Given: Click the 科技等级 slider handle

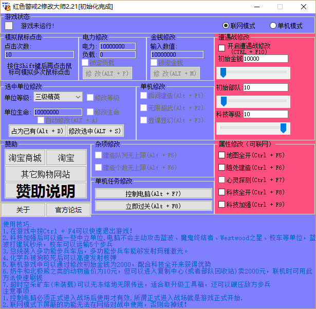Looking at the screenshot, I should [283, 128].
